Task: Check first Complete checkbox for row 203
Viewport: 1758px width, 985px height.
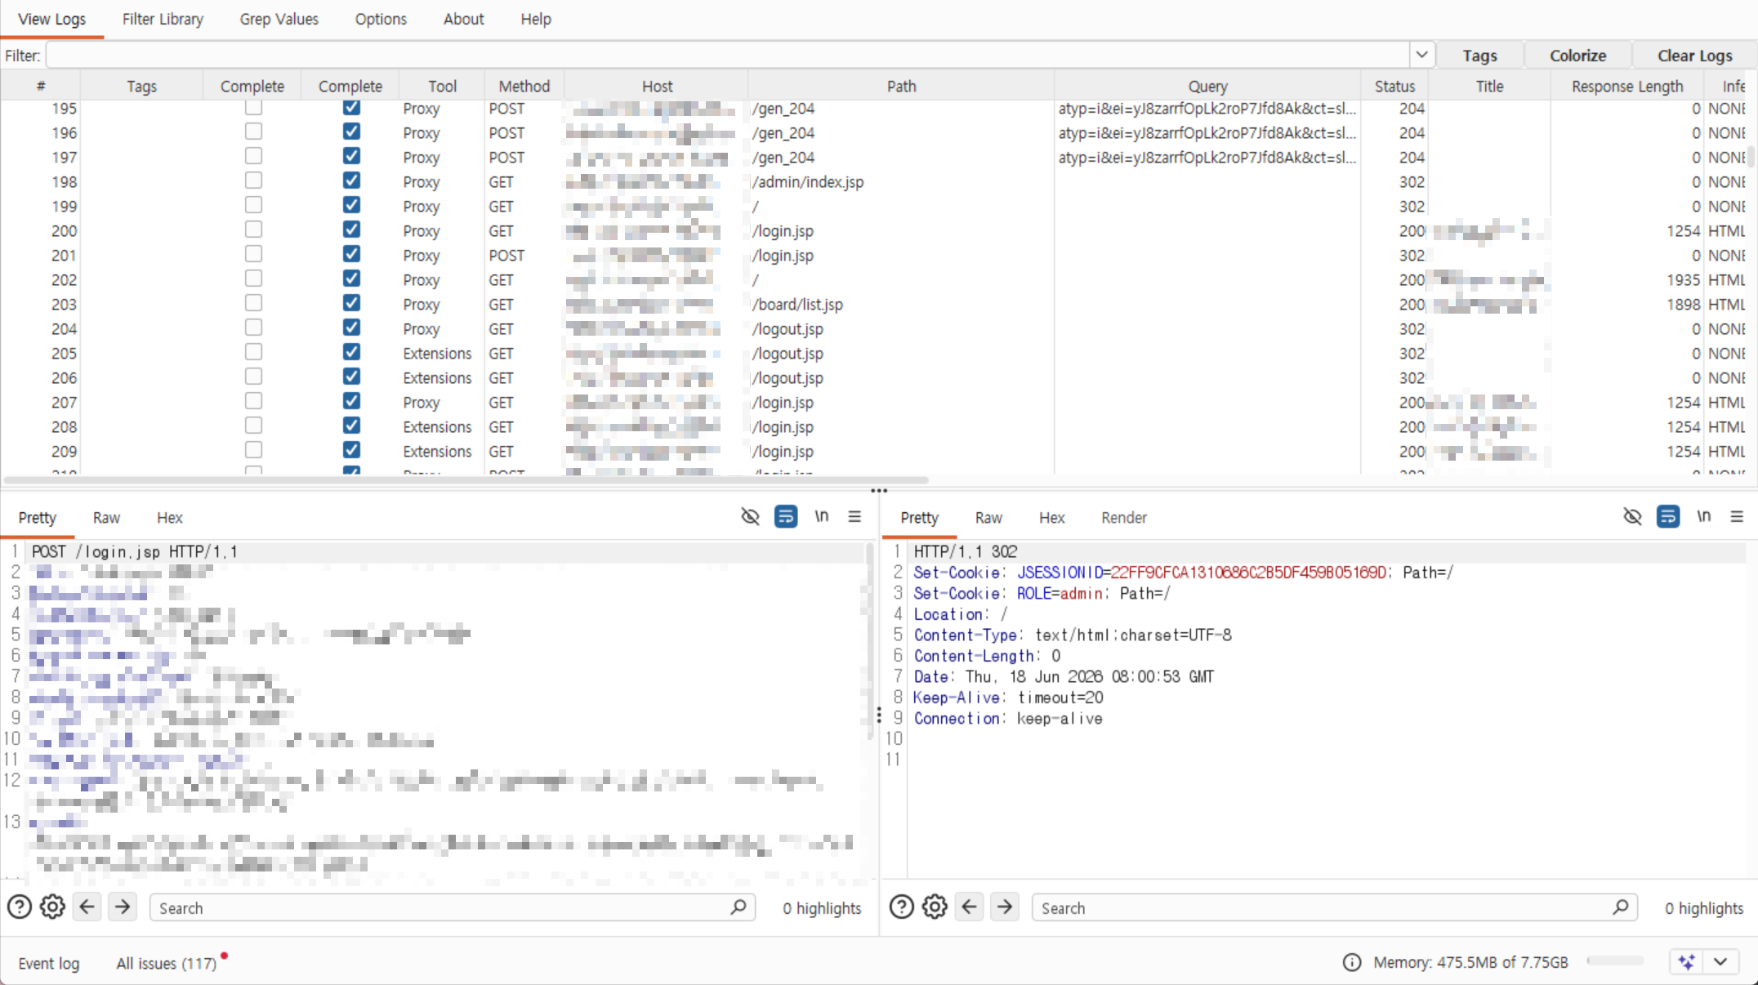Action: point(253,303)
